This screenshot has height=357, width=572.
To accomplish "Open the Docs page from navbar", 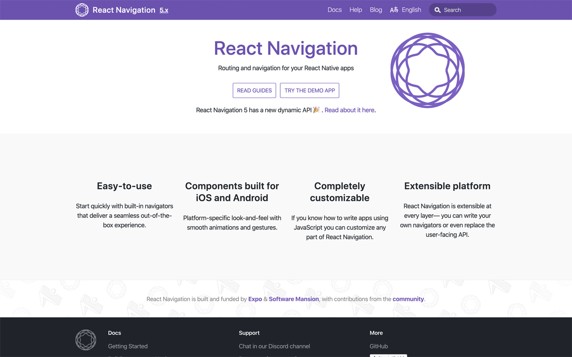I will coord(335,10).
